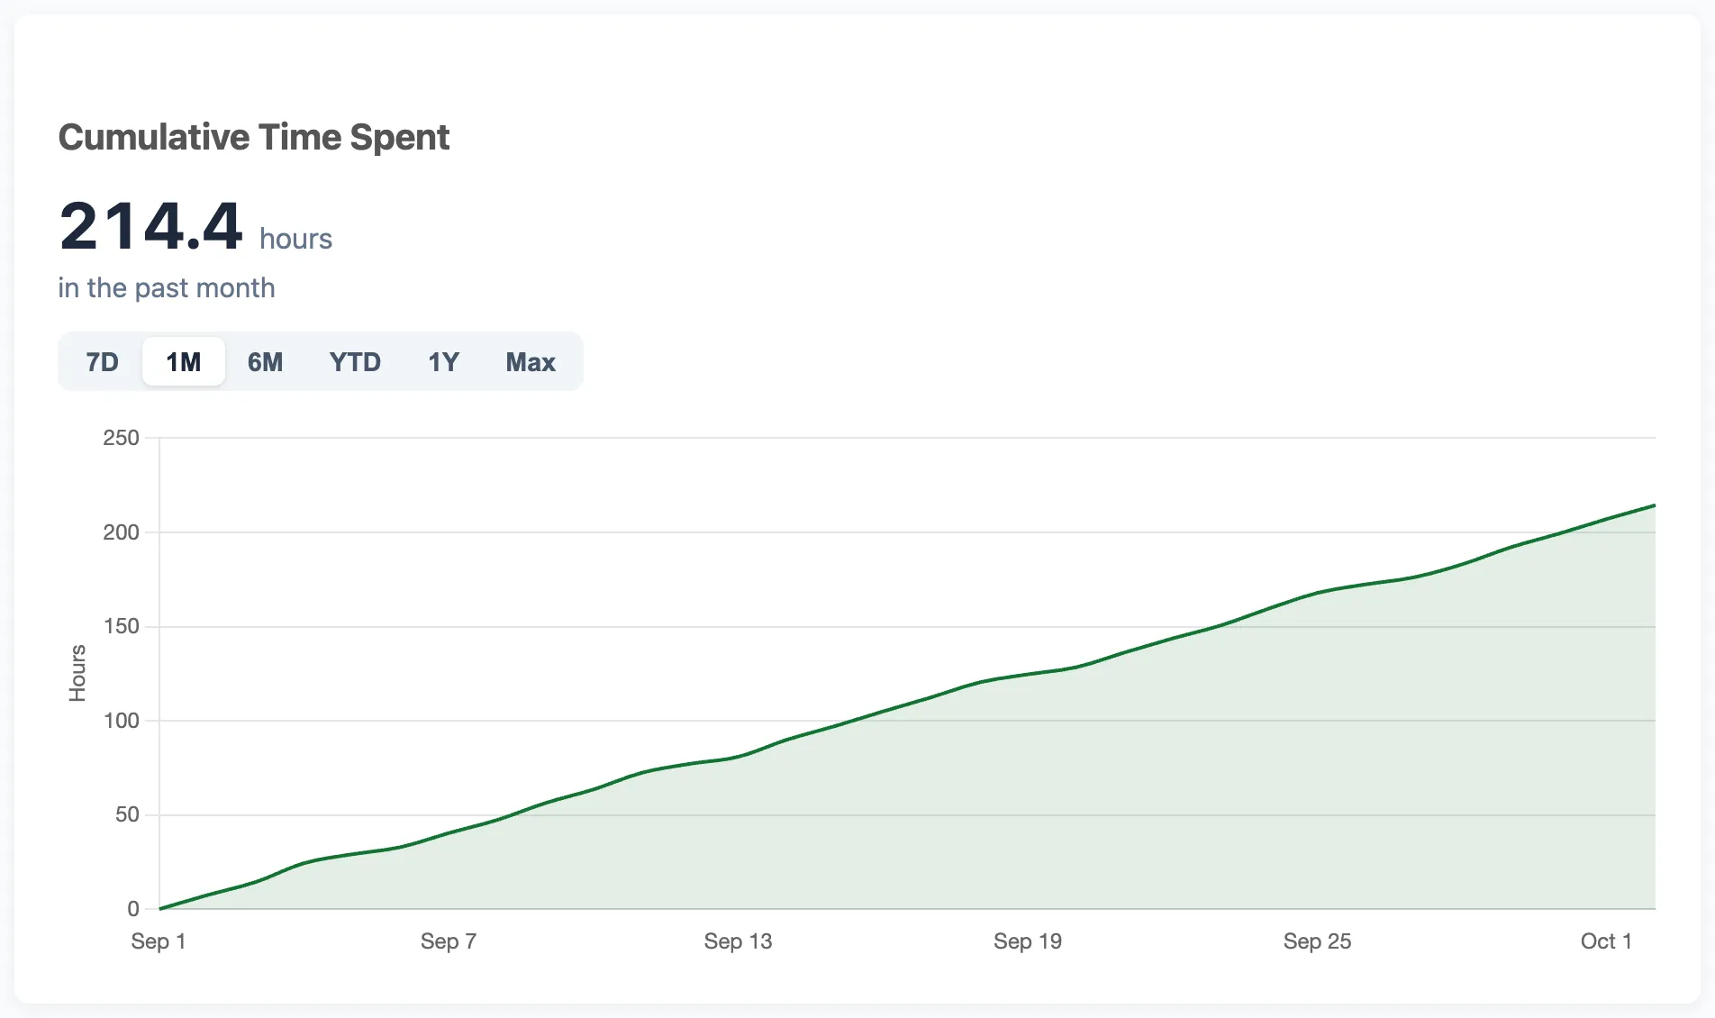Click the 50 y-axis tick label
Image resolution: width=1715 pixels, height=1018 pixels.
click(x=127, y=814)
